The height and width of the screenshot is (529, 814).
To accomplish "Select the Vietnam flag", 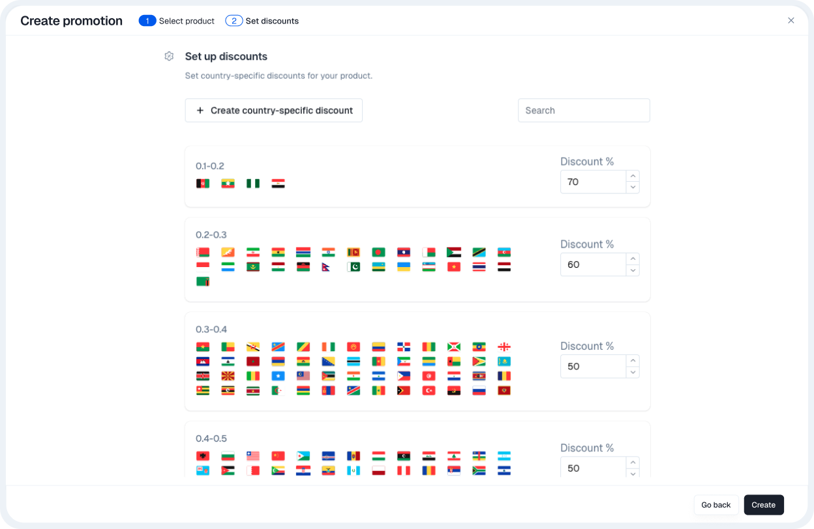I will point(454,266).
